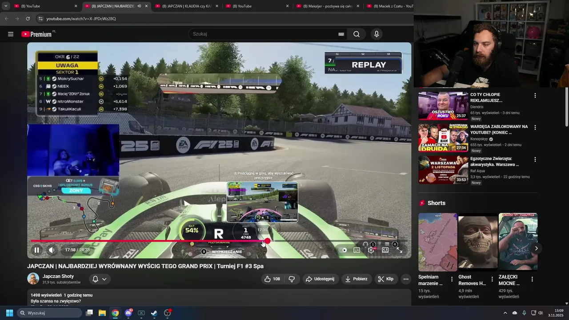
Task: Open notification bell dropdown for Japczan Shoty
Action: (x=100, y=279)
